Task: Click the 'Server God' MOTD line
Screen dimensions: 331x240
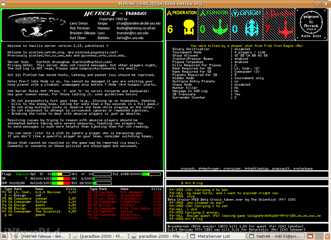Action: click(x=60, y=62)
